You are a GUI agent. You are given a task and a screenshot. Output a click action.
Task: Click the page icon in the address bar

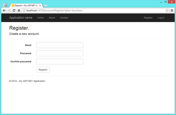point(24,11)
